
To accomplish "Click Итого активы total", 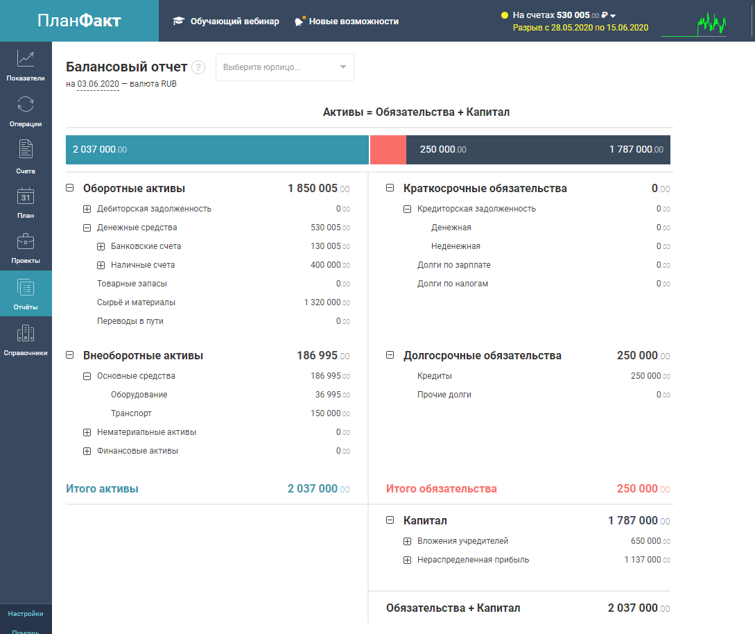I will coord(208,488).
